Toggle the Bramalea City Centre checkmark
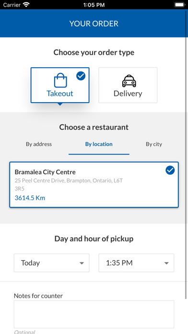 coord(170,170)
